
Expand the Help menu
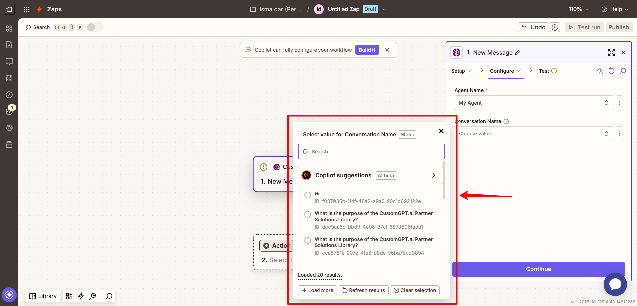click(615, 9)
